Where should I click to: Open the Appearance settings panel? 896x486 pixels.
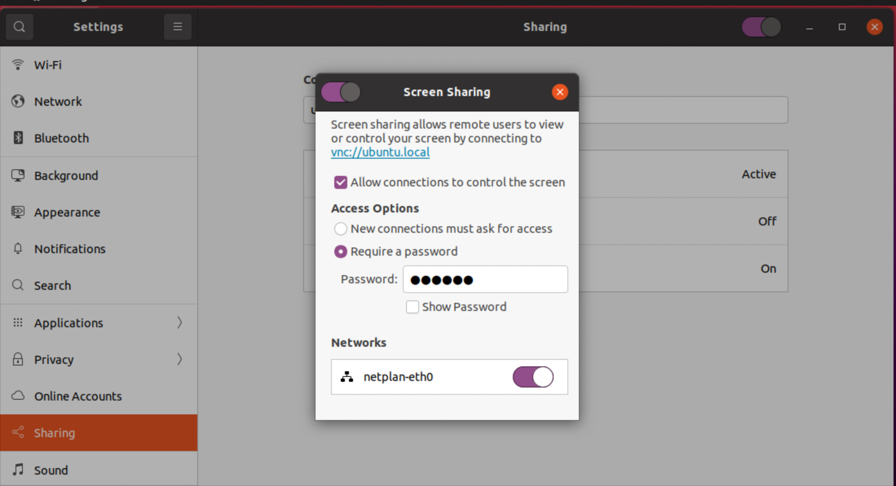[67, 212]
